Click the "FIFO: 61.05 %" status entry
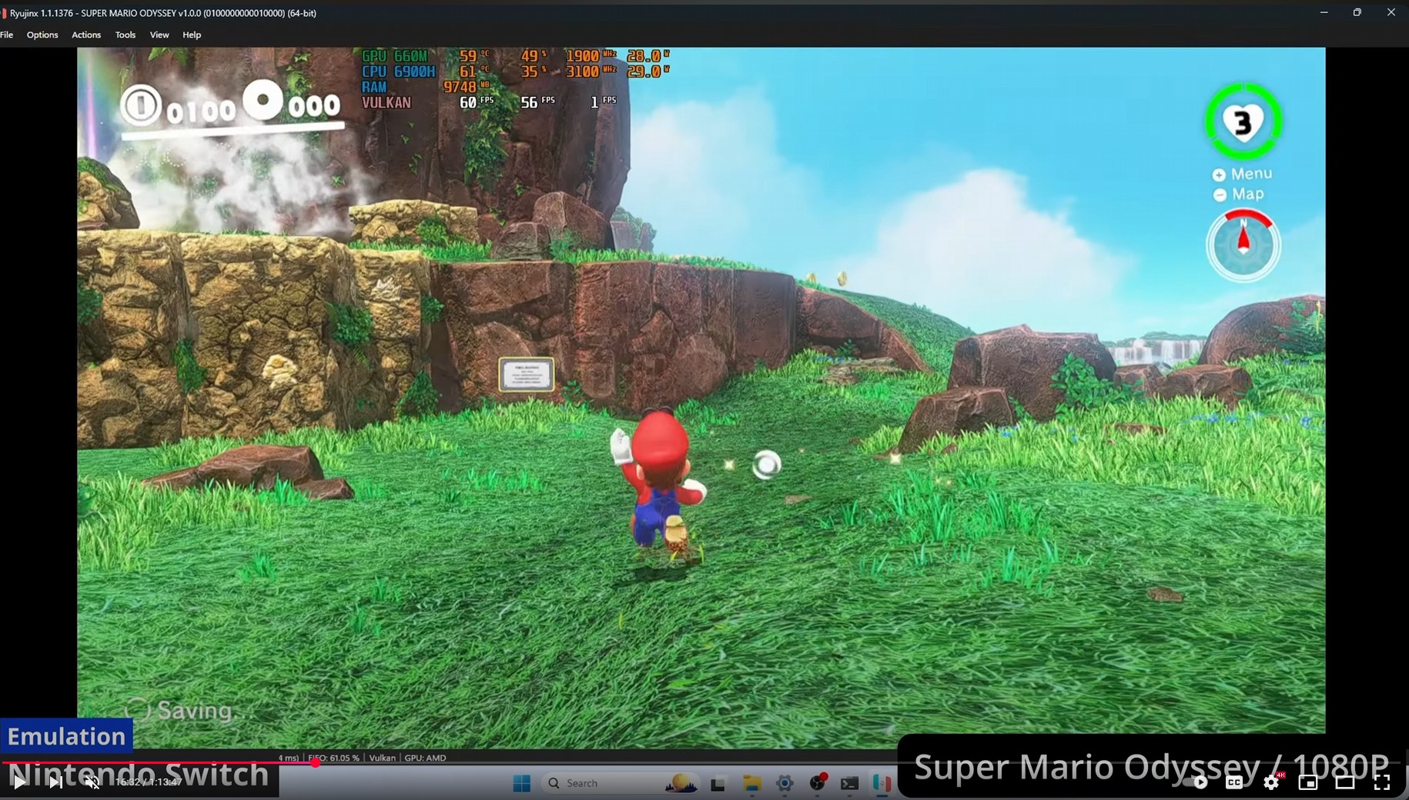Screen dimensions: 1409x800 click(x=333, y=758)
